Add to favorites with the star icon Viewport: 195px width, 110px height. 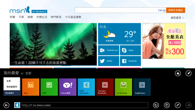(x=178, y=73)
